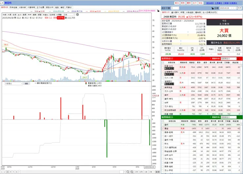Click the 今天 button
This screenshot has width=243, height=174.
point(240,8)
